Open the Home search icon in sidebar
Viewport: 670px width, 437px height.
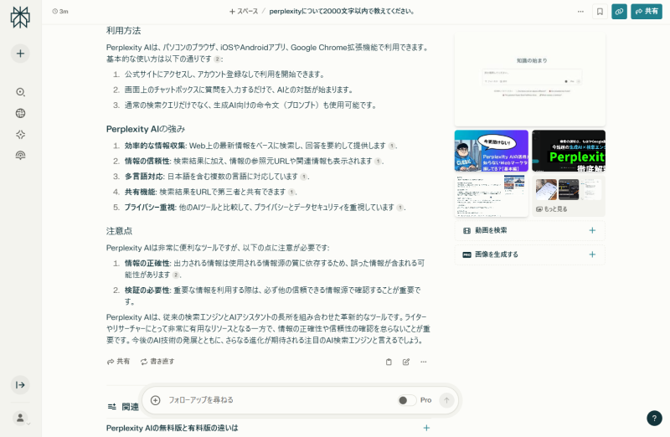click(20, 92)
